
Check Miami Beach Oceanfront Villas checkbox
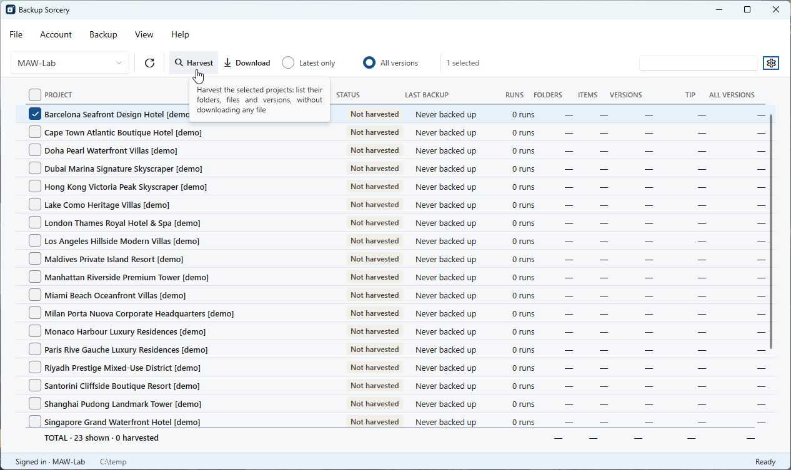click(35, 295)
